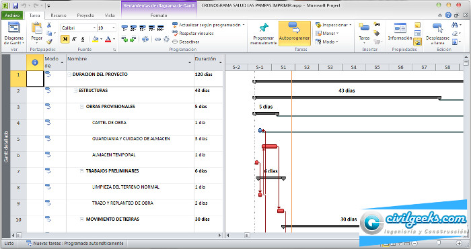Switch to the Formato ribbon tab
The width and height of the screenshot is (471, 249).
[159, 15]
